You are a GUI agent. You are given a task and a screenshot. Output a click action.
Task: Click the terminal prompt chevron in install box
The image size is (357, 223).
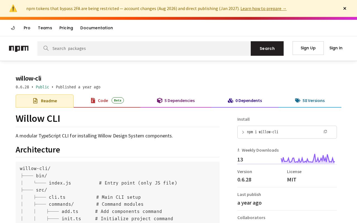click(243, 132)
